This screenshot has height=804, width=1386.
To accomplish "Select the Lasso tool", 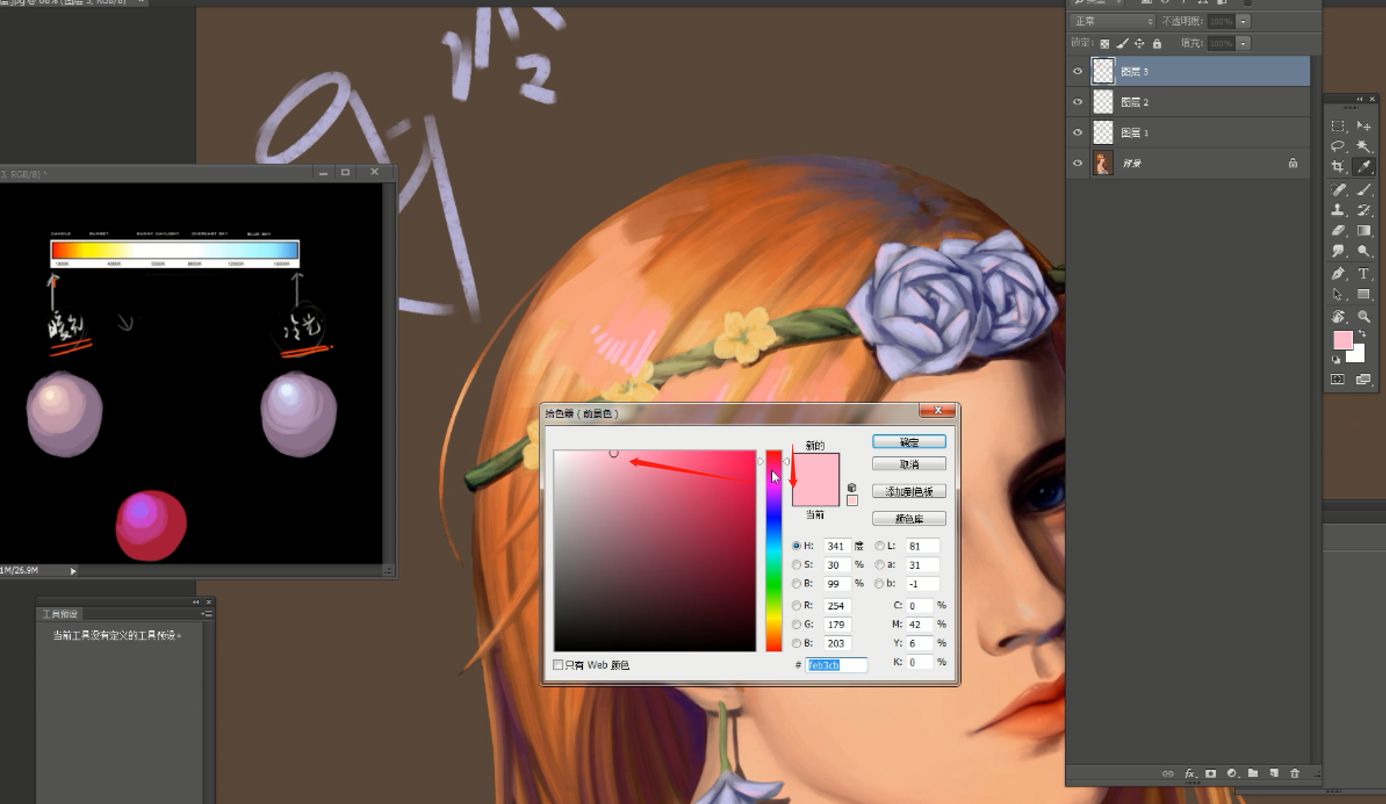I will (1338, 146).
